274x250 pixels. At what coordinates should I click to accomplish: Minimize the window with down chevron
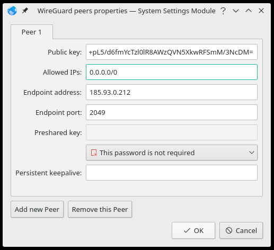(x=236, y=11)
